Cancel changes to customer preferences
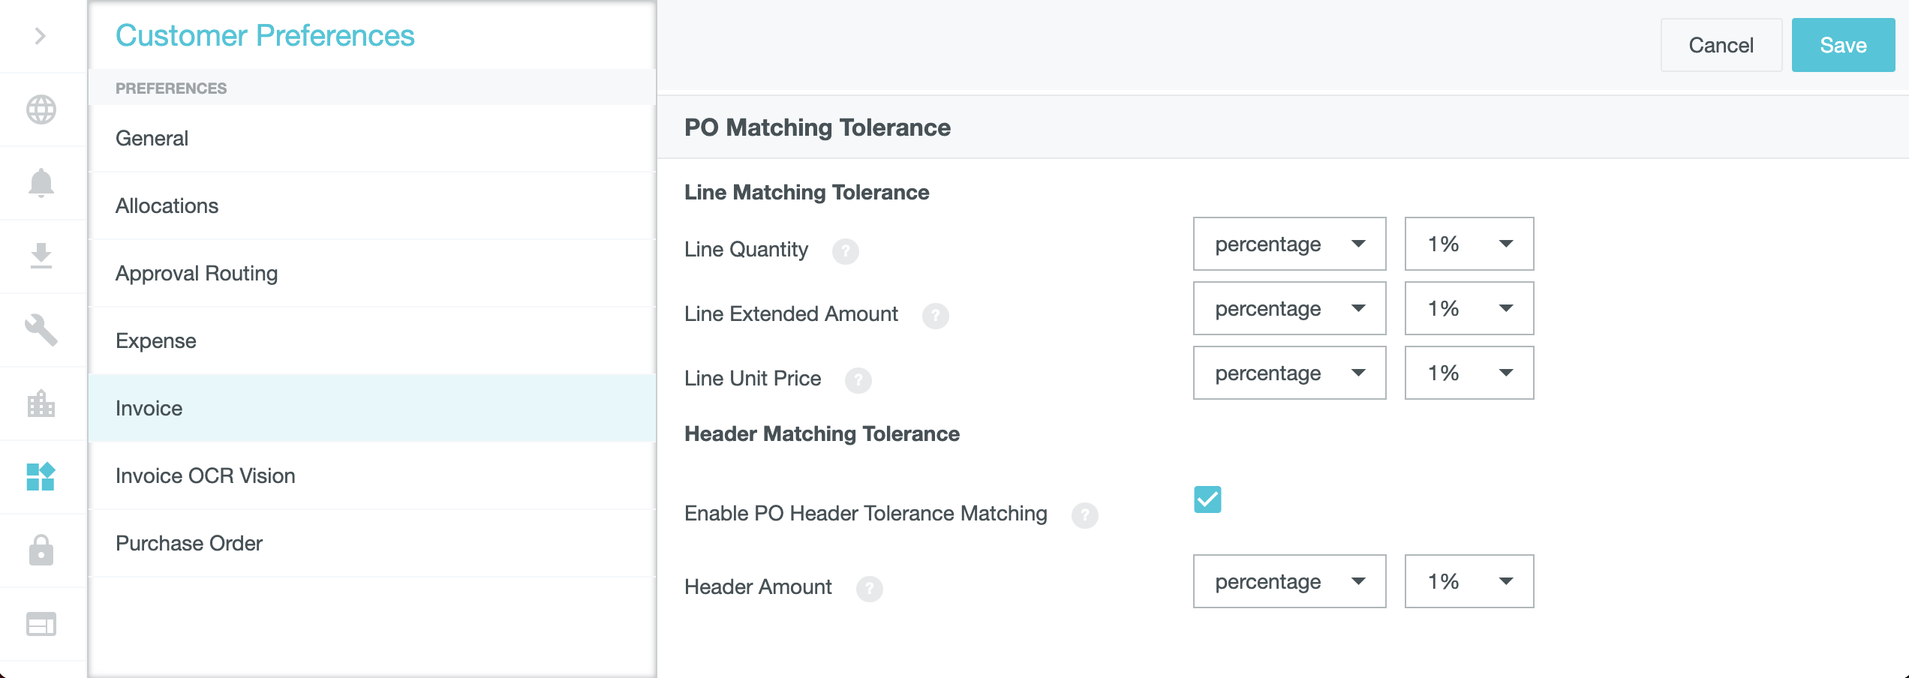1909x678 pixels. (x=1721, y=45)
